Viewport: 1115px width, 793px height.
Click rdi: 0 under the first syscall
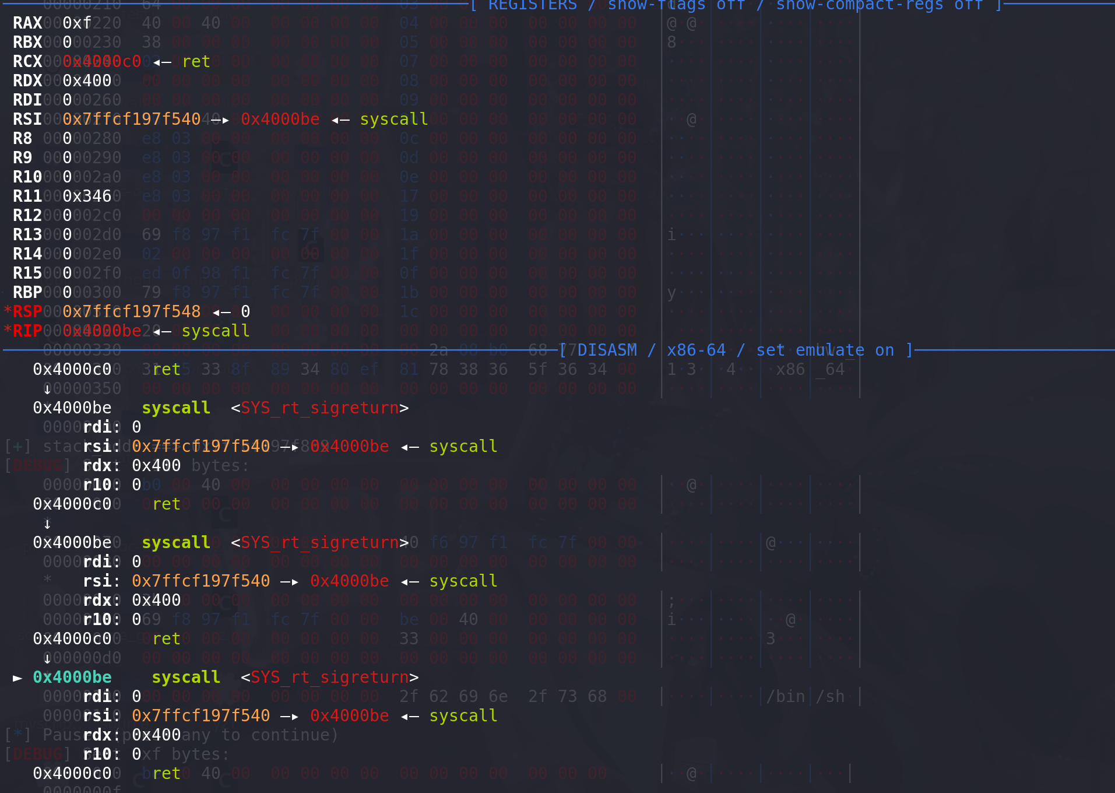point(112,427)
